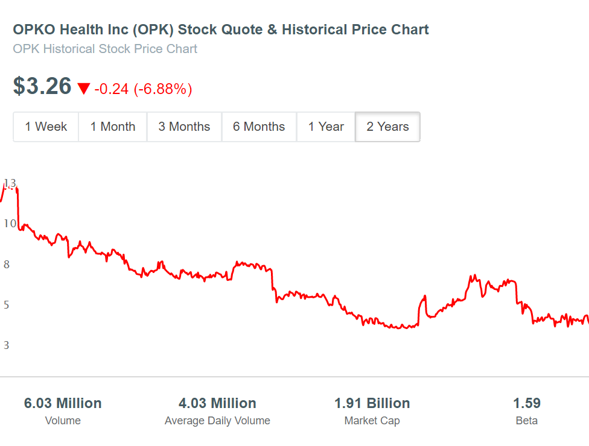Click the 4.03 Million Average Daily Volume

[217, 411]
